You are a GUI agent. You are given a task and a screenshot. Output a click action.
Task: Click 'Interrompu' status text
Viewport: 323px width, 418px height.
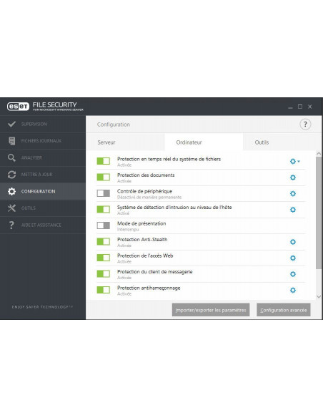click(128, 230)
